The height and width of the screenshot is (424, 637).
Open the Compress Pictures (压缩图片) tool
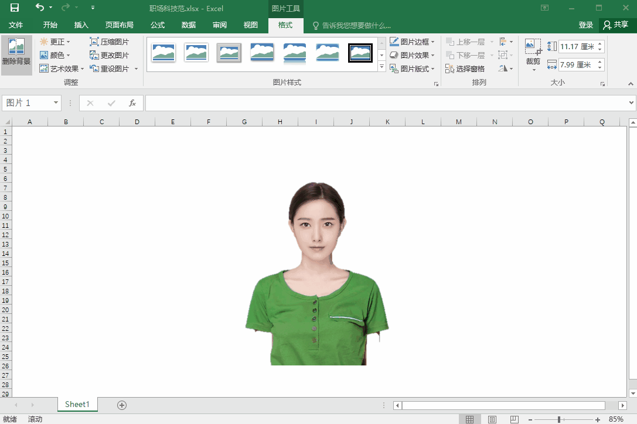click(109, 42)
